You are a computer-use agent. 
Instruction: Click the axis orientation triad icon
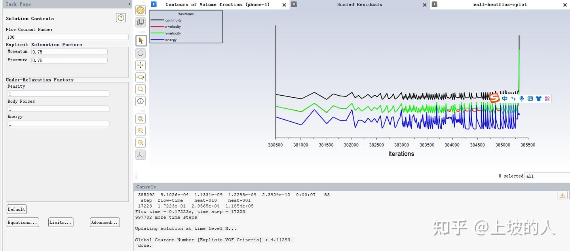click(141, 155)
